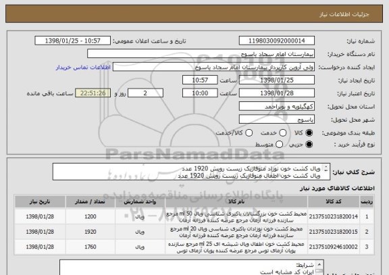Screen dimensions: 389x275
Task: Click the need creation date field 1398/01/25
Action: click(277, 80)
